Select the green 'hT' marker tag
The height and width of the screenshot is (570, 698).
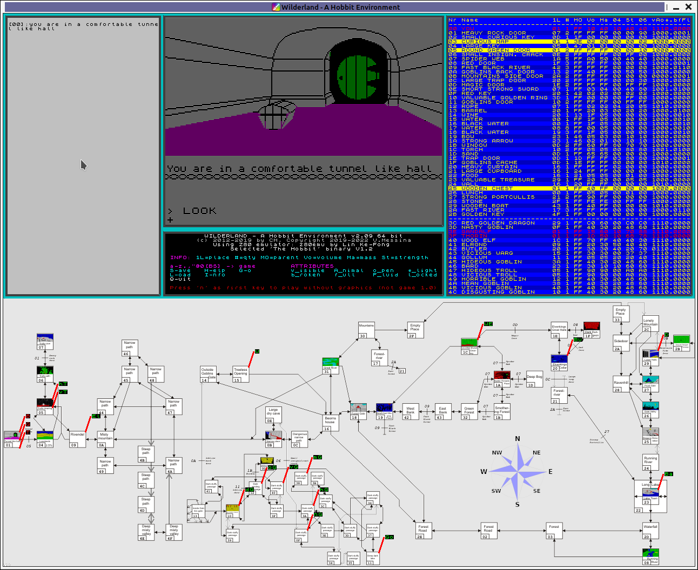tap(63, 384)
